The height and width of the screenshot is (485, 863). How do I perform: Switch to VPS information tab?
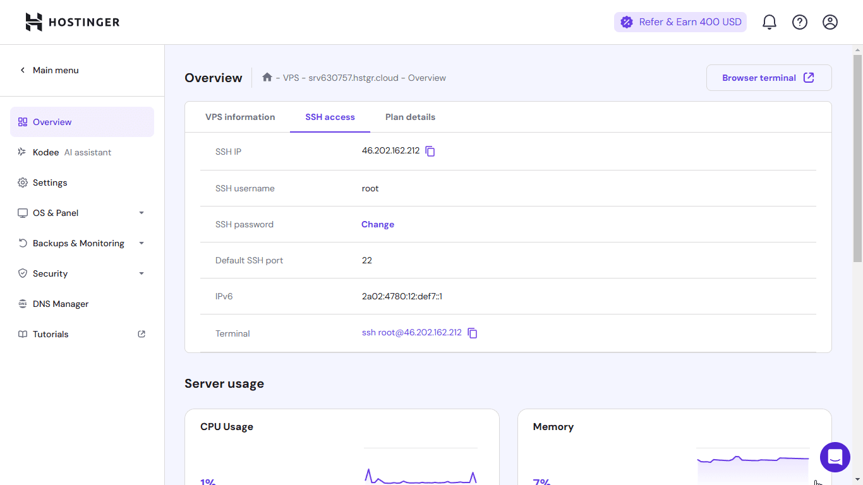click(x=240, y=117)
